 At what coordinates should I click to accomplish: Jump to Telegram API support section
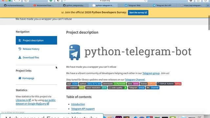(x=83, y=109)
